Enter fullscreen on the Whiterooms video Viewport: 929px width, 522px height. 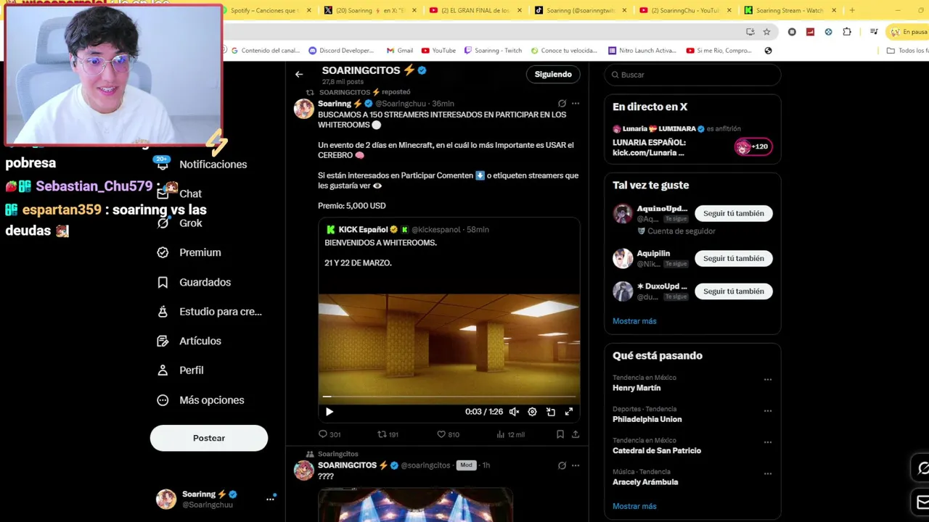pos(569,412)
